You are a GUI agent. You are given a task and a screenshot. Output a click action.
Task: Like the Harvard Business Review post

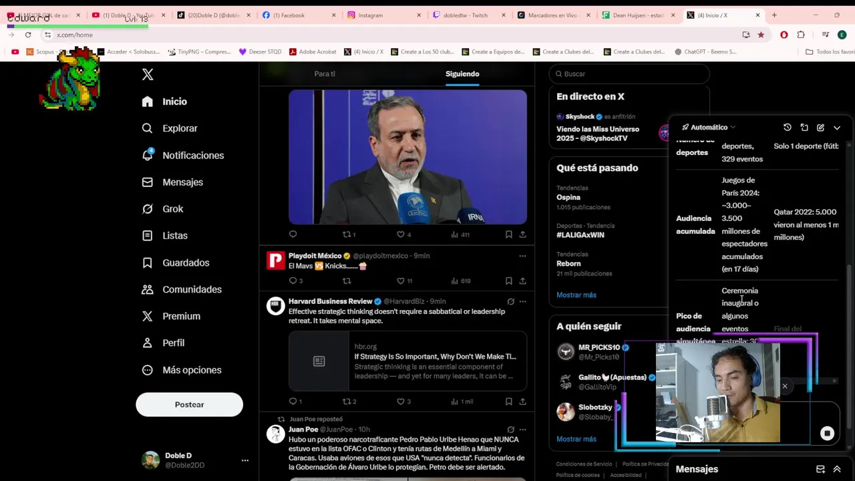401,402
